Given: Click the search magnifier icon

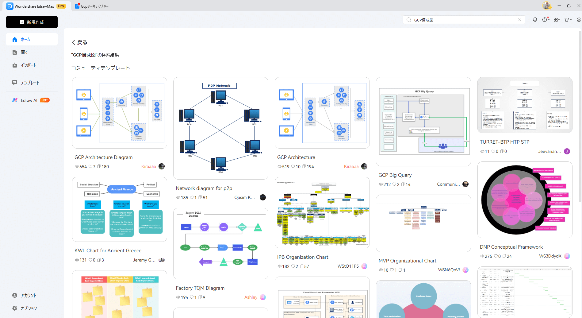Looking at the screenshot, I should click(409, 20).
